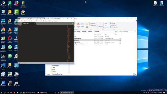Expand the New item dropdown

point(92,23)
